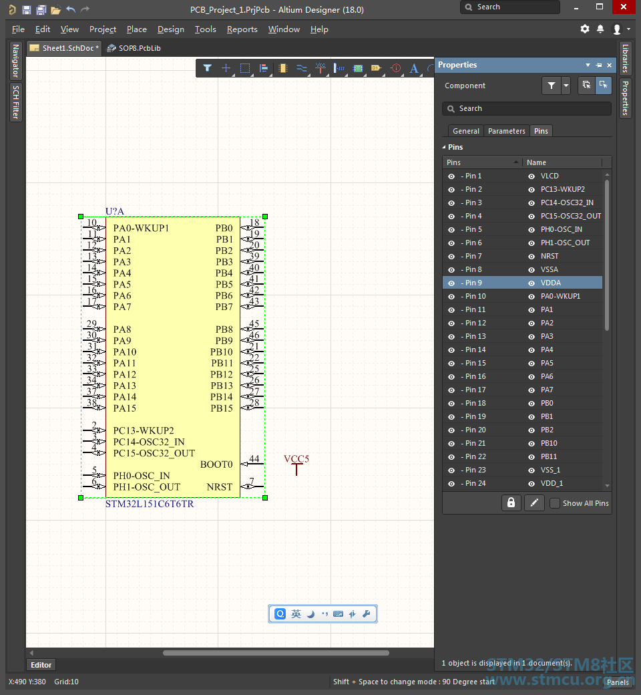Open the Place menu
Viewport: 641px width, 695px height.
pos(136,29)
